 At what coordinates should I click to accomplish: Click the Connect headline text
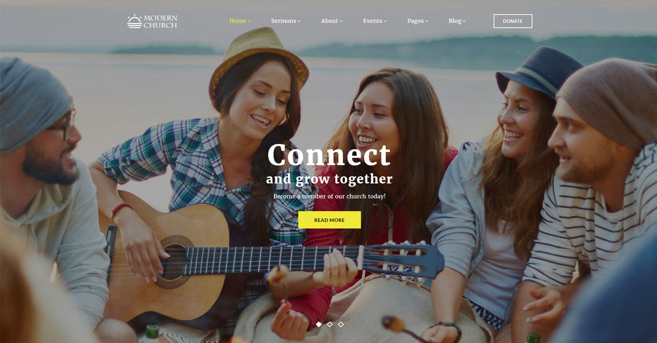click(x=329, y=155)
